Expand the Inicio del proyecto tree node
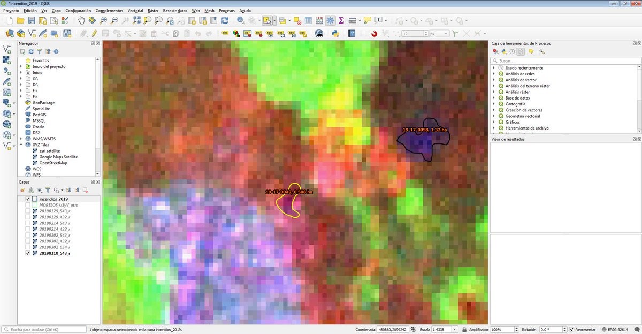The height and width of the screenshot is (334, 642). (21, 66)
